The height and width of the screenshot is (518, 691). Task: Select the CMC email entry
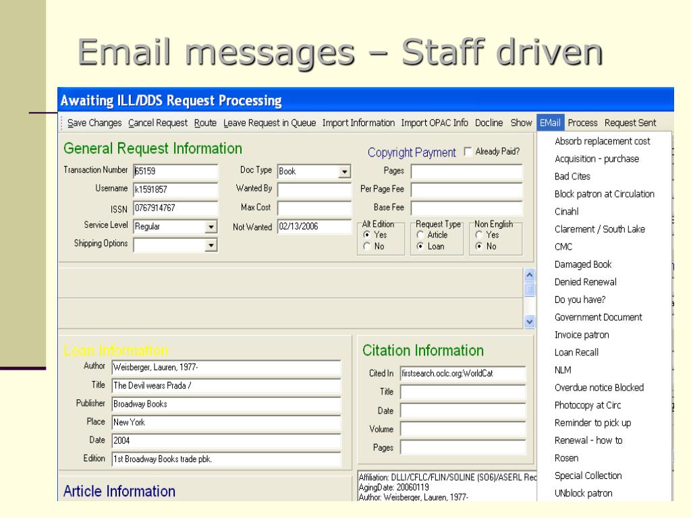[563, 247]
